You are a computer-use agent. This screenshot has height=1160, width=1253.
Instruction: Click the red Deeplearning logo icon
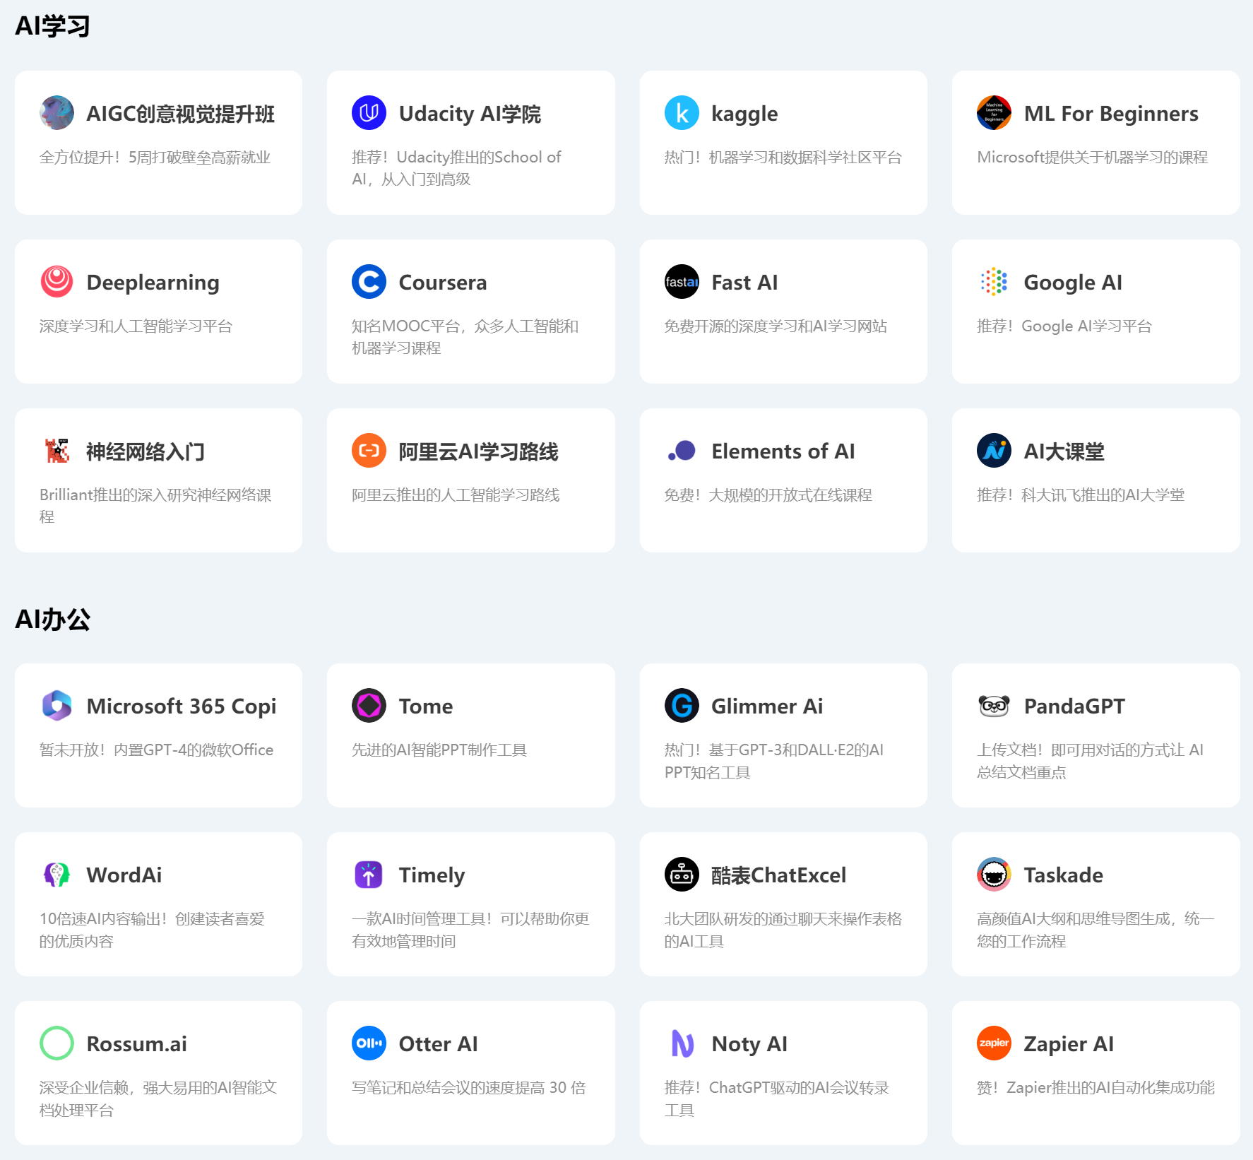point(57,282)
